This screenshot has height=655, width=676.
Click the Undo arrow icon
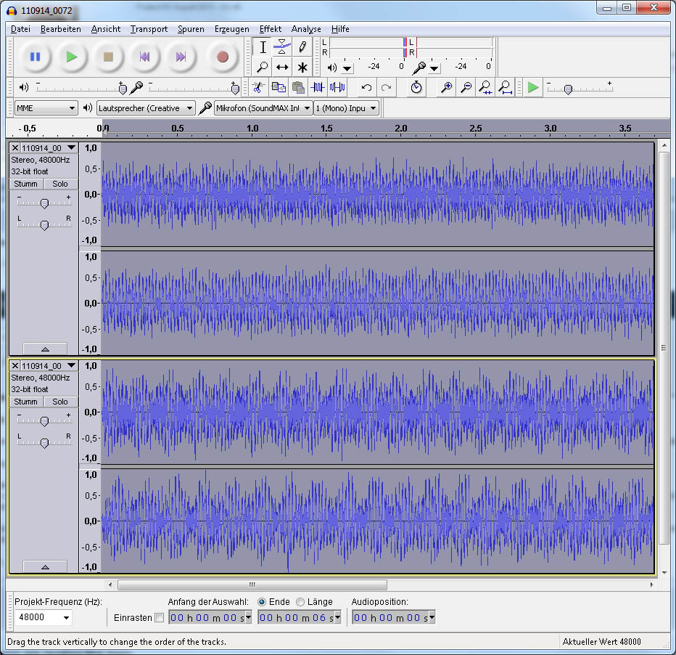[x=367, y=88]
